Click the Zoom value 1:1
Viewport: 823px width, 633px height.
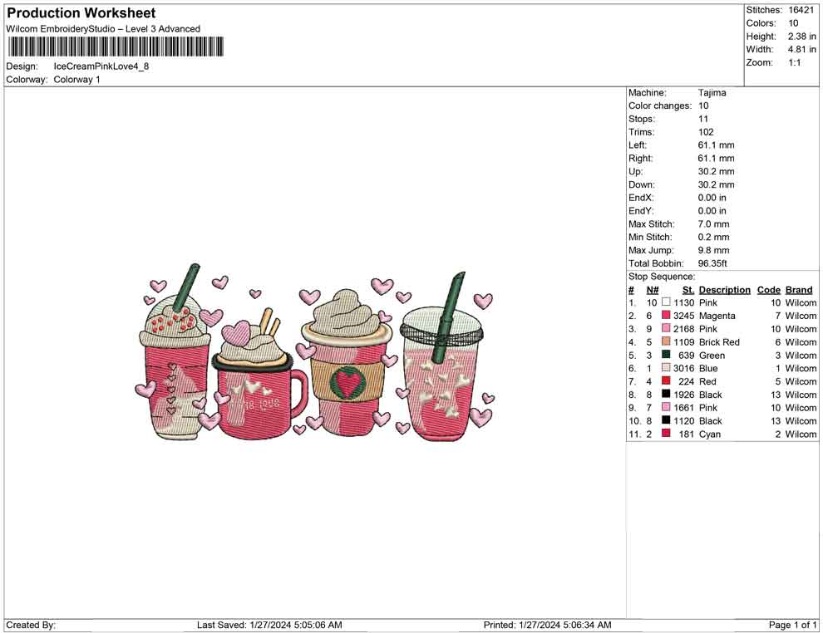pyautogui.click(x=794, y=62)
